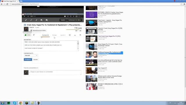
Task: Click the play button in the video player
Action: point(24,16)
